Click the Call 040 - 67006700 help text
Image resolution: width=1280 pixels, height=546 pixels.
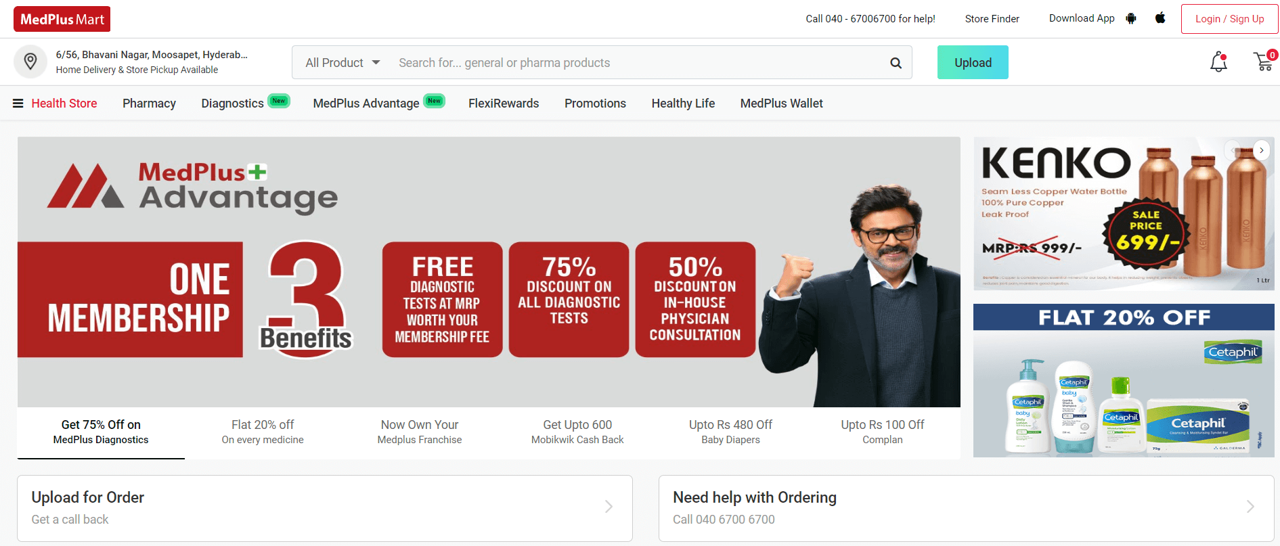pos(870,19)
